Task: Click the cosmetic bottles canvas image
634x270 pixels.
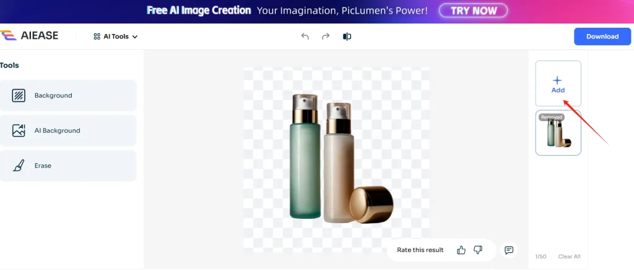Action: point(336,160)
